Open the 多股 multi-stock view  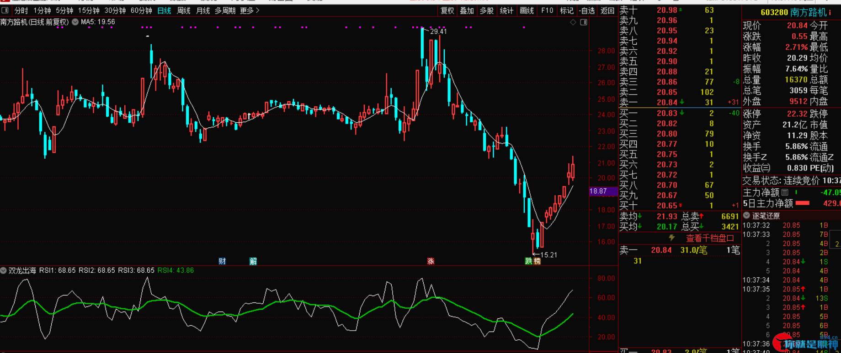point(487,10)
